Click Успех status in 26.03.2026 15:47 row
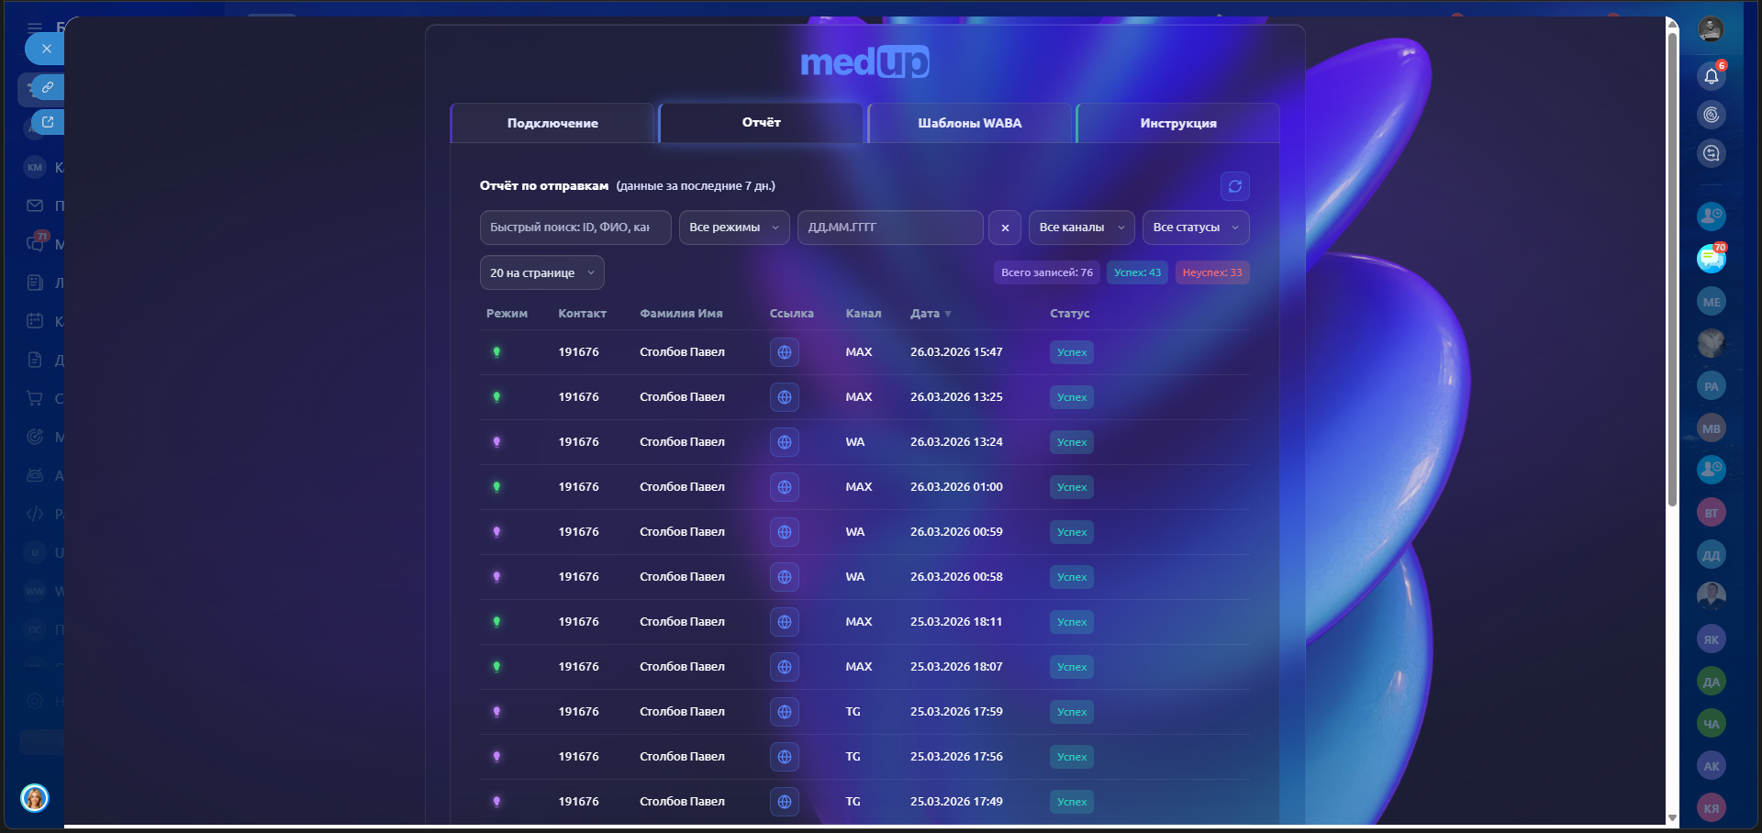Image resolution: width=1762 pixels, height=833 pixels. coord(1072,352)
